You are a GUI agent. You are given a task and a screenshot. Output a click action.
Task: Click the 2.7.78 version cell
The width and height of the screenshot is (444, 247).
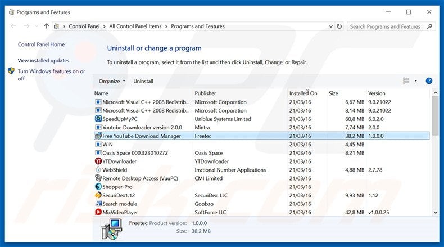tap(375, 170)
